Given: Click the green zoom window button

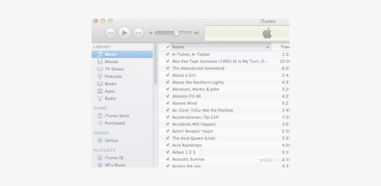Looking at the screenshot, I should [110, 21].
